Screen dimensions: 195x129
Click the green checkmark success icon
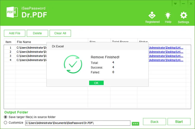coord(73,64)
